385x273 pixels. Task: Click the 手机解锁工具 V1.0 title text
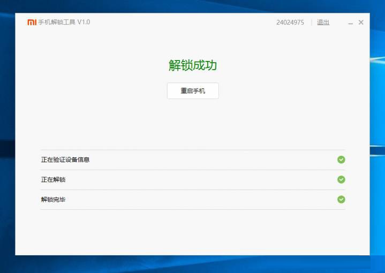64,22
